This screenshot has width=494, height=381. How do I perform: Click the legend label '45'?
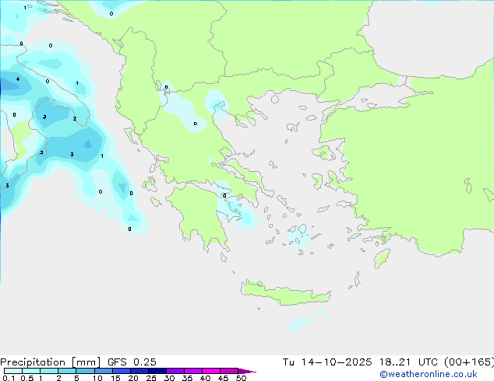click(x=223, y=378)
